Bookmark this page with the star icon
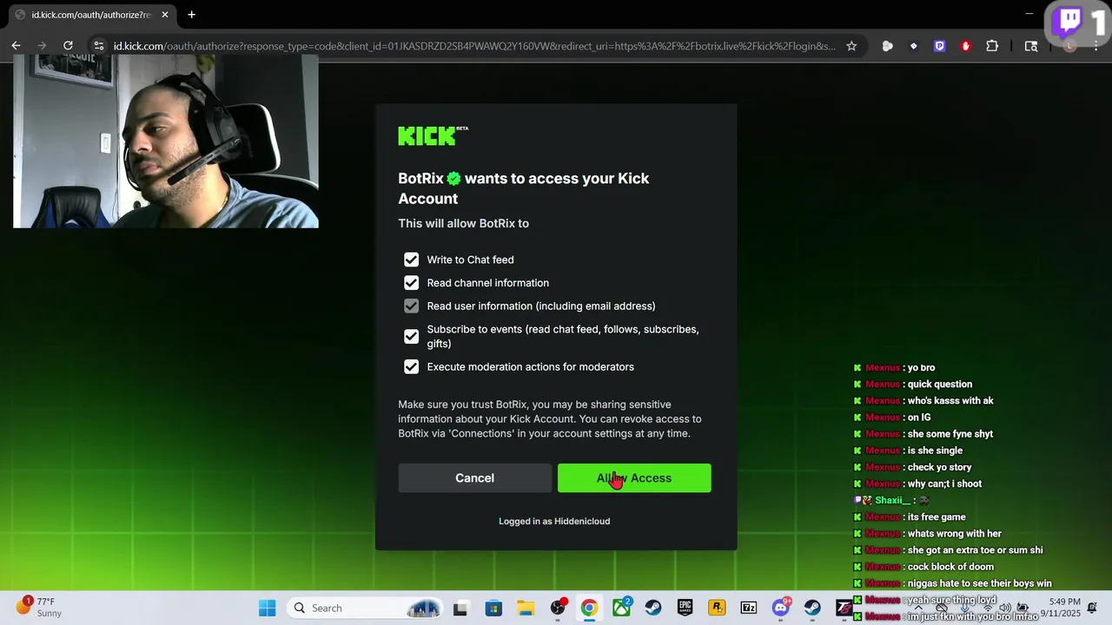1112x625 pixels. [x=851, y=46]
